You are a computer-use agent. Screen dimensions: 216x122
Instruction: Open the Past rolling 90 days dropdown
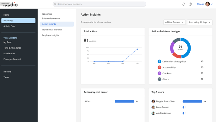[x=200, y=22]
